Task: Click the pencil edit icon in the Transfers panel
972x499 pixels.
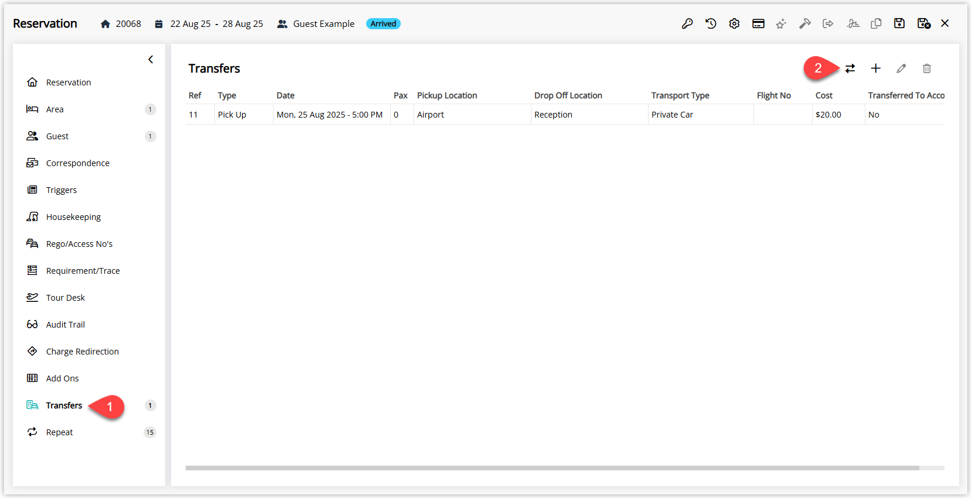Action: click(901, 68)
